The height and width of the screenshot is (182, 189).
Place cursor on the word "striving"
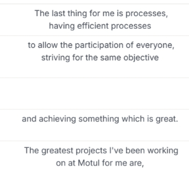tap(56, 58)
